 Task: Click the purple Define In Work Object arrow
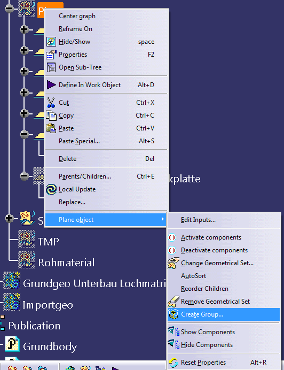[51, 84]
